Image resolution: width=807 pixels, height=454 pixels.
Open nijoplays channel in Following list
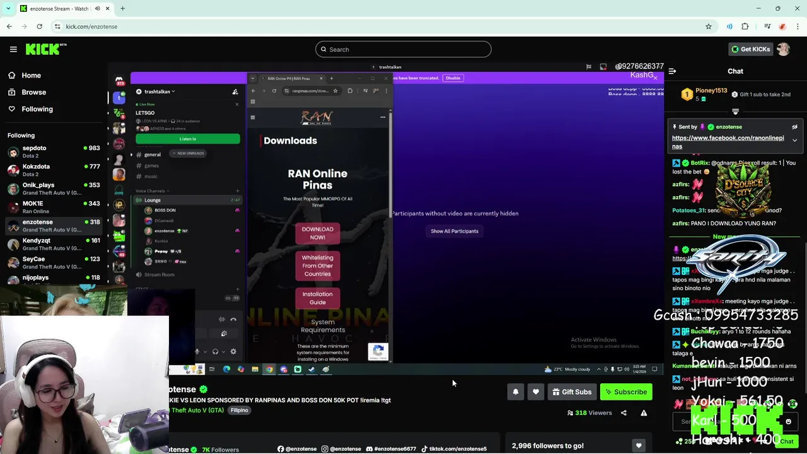[x=54, y=278]
